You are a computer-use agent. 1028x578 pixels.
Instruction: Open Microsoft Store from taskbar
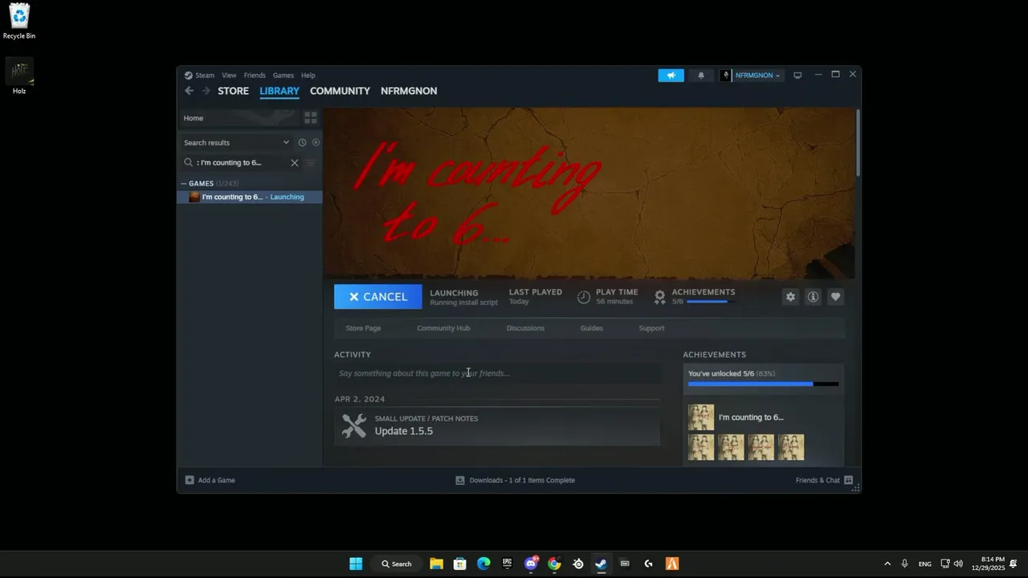459,564
